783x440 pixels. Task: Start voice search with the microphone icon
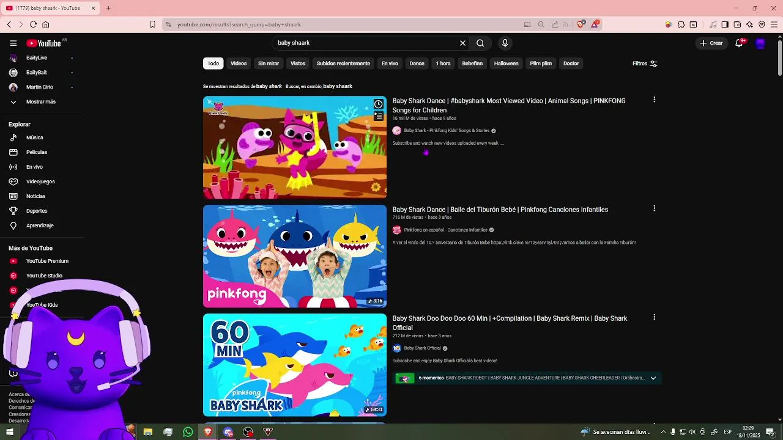click(505, 43)
